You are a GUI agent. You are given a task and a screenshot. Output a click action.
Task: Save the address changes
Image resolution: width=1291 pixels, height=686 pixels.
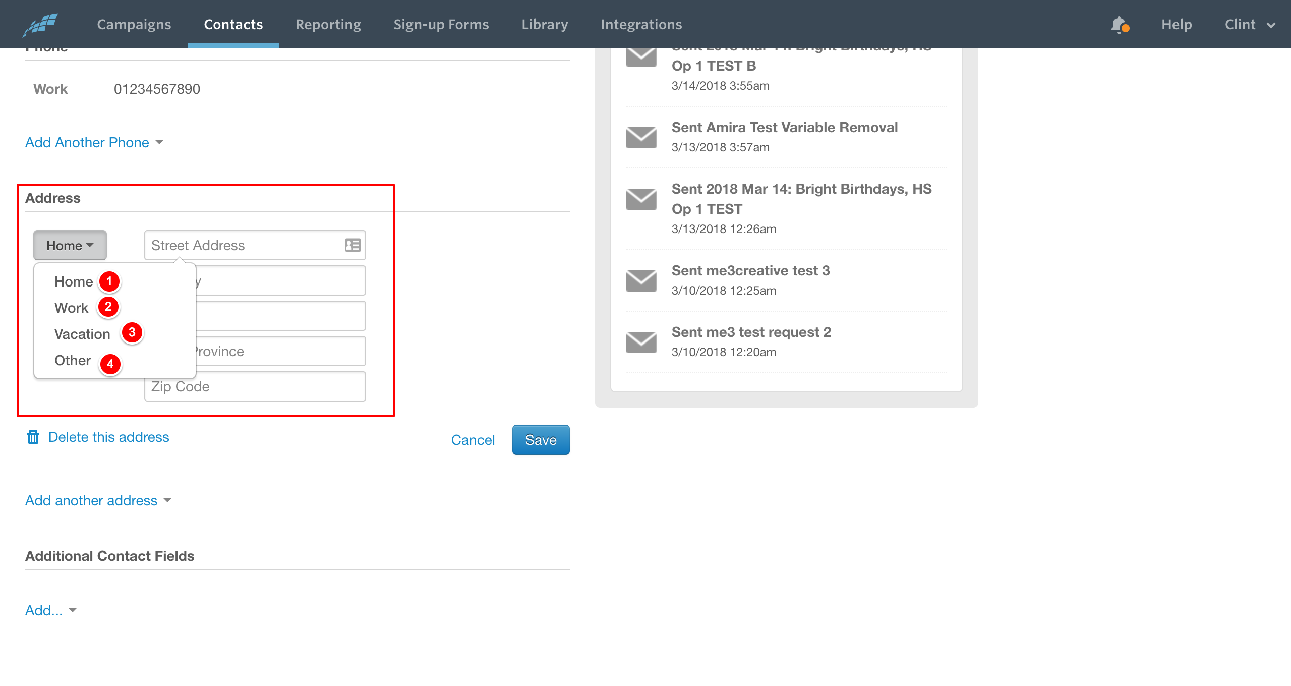pos(541,440)
